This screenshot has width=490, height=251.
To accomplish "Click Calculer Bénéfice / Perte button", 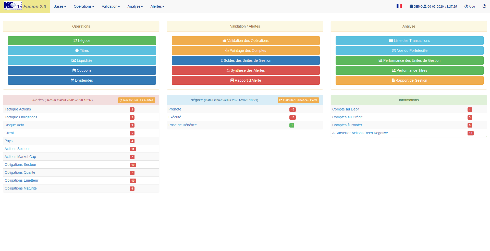I will 298,100.
